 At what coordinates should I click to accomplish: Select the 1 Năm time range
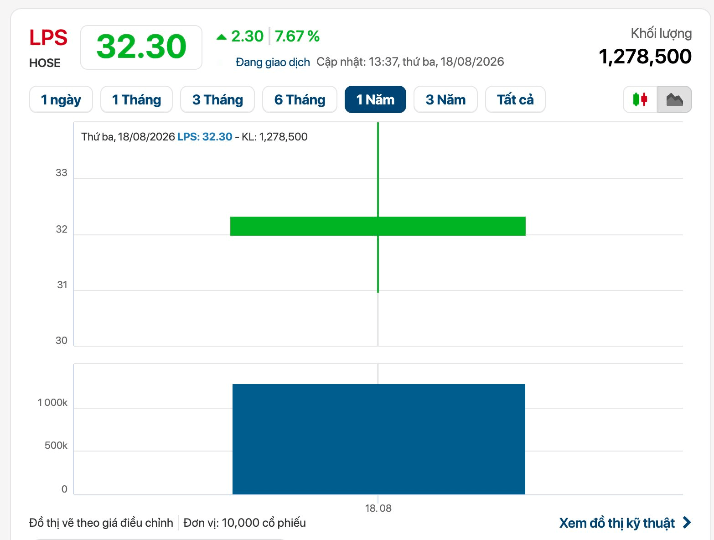point(375,99)
